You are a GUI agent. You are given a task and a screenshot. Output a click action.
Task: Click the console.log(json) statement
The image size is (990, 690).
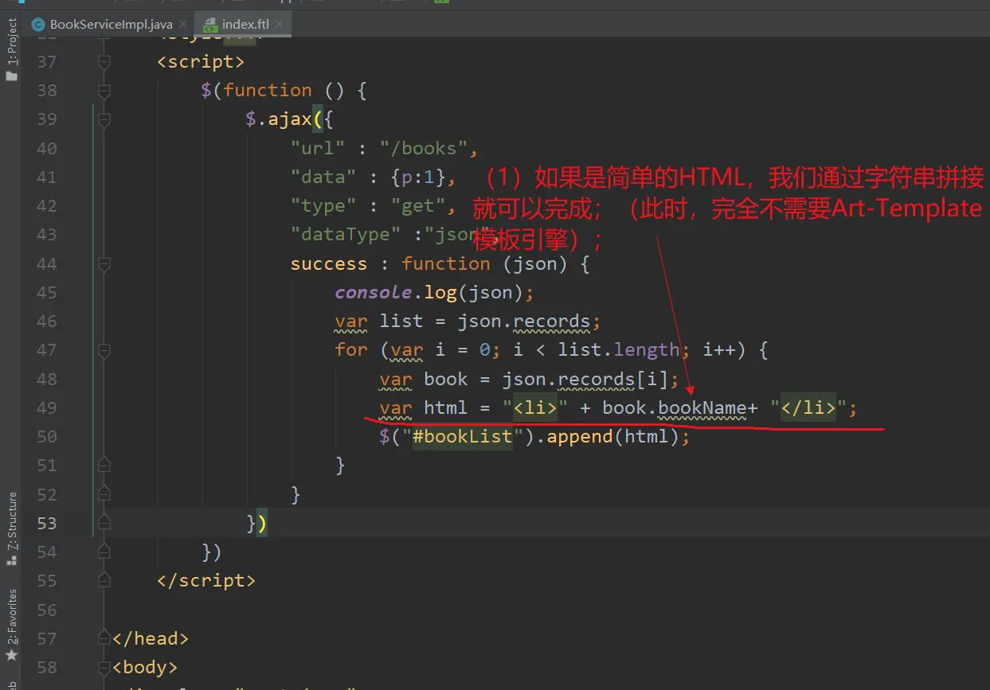coord(434,292)
